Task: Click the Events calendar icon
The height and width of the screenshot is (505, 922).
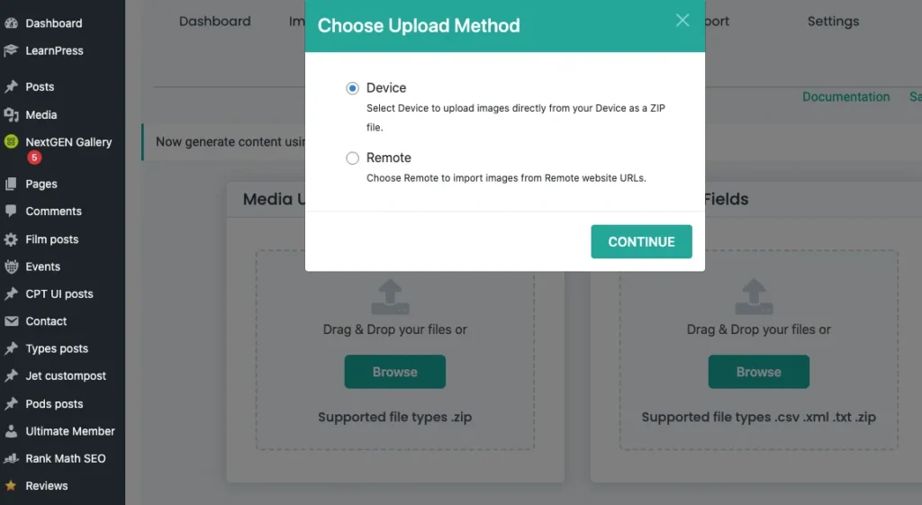Action: [11, 266]
